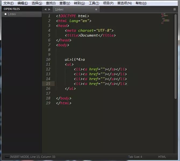This screenshot has height=161, width=180.
Task: Toggle the side bar status icon
Action: click(7, 157)
